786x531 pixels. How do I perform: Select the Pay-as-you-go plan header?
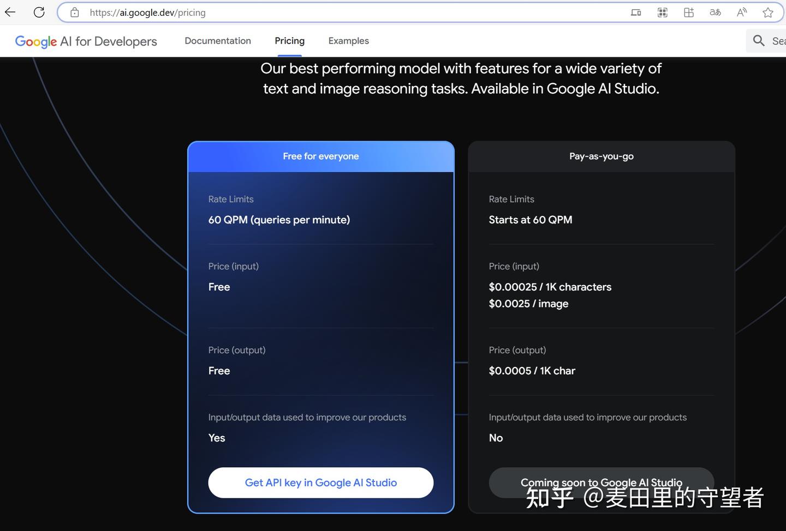coord(602,156)
